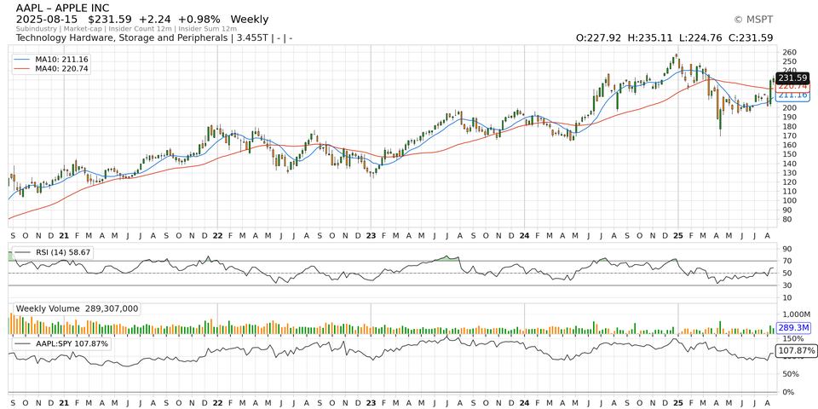Click the 0% relative strength axis label
Viewport: 818px width, 409px height.
click(x=787, y=392)
